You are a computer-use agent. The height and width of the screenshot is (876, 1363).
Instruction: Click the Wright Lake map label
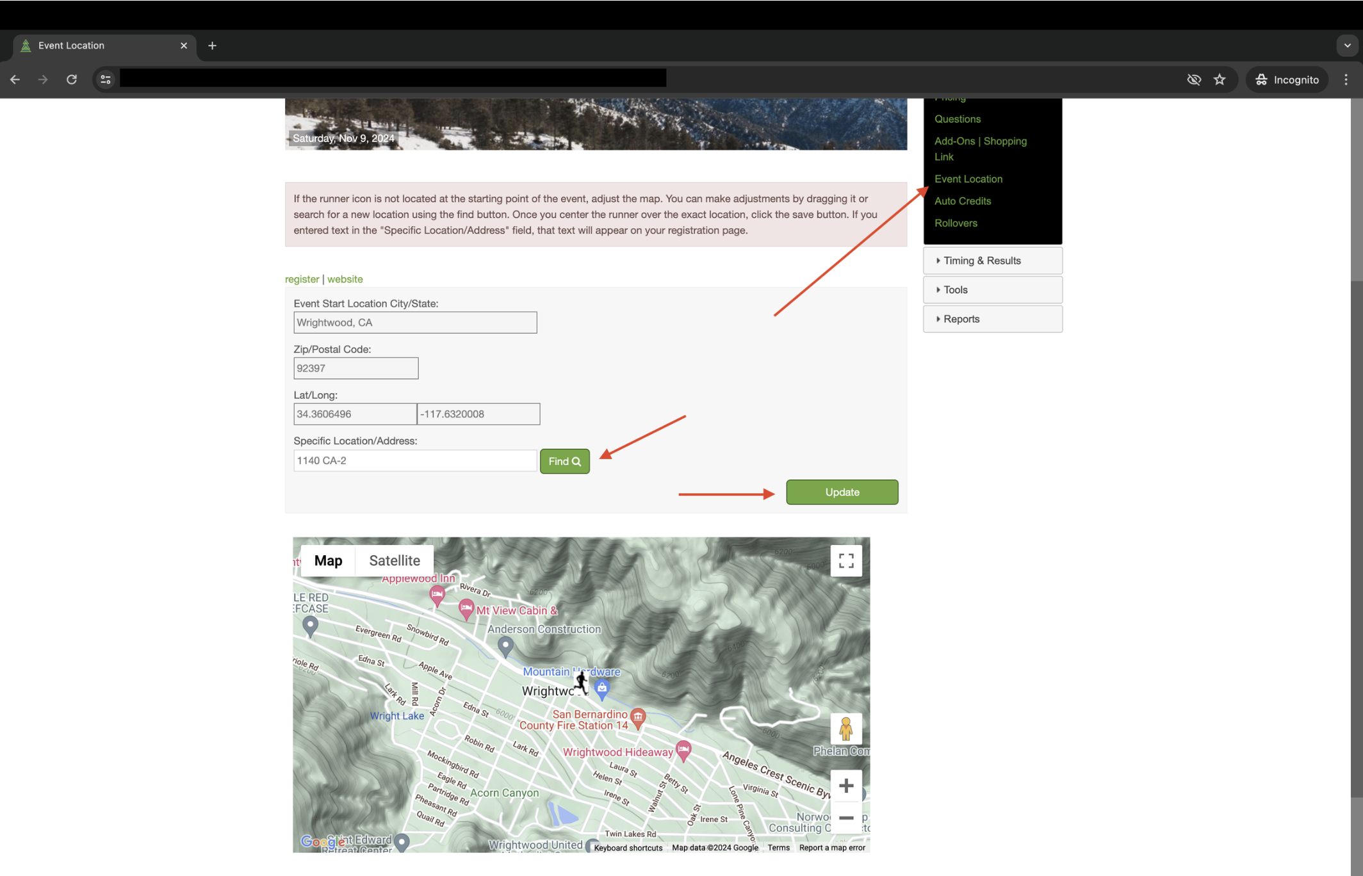[x=397, y=716]
